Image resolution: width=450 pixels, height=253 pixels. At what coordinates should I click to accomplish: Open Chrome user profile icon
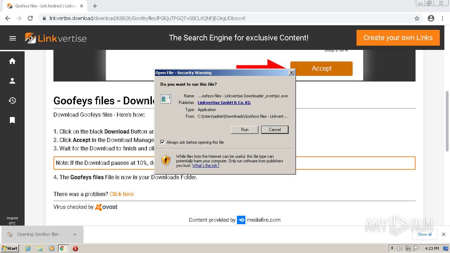(431, 18)
